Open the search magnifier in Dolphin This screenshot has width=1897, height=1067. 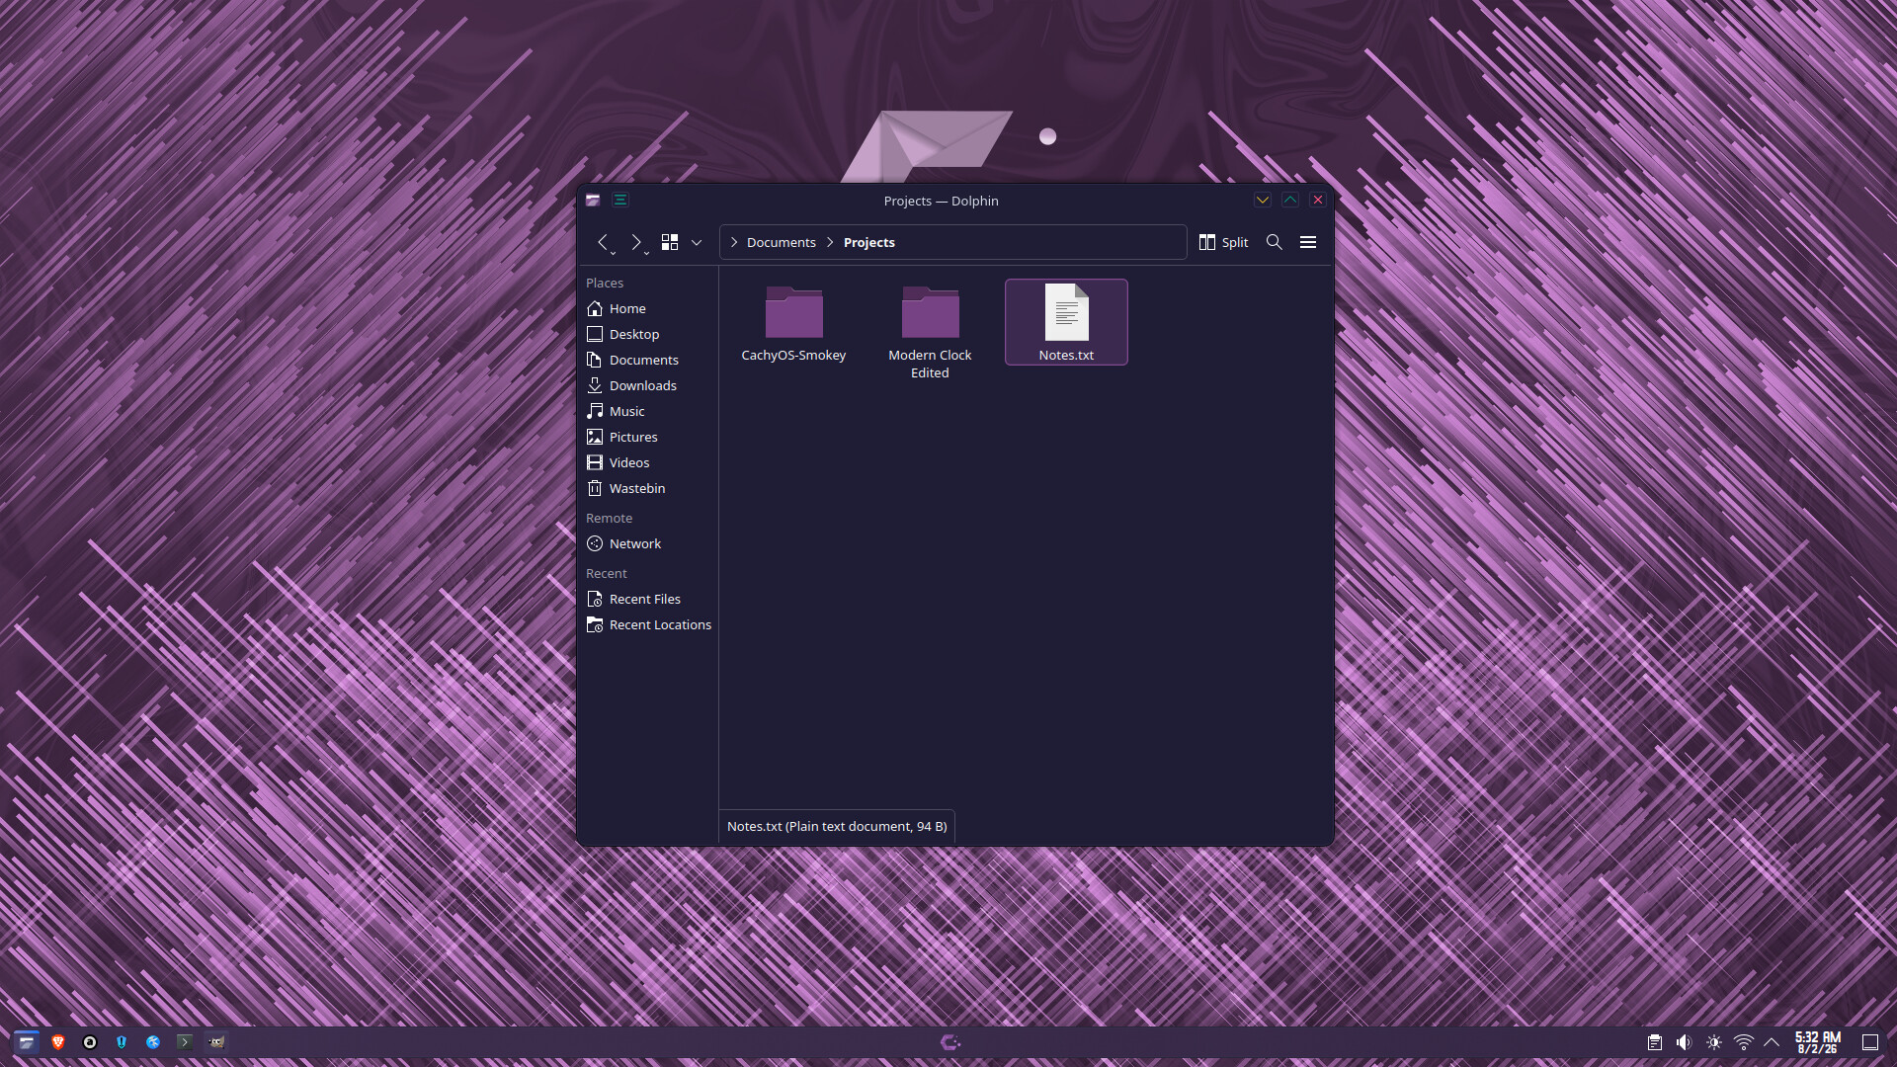1275,242
